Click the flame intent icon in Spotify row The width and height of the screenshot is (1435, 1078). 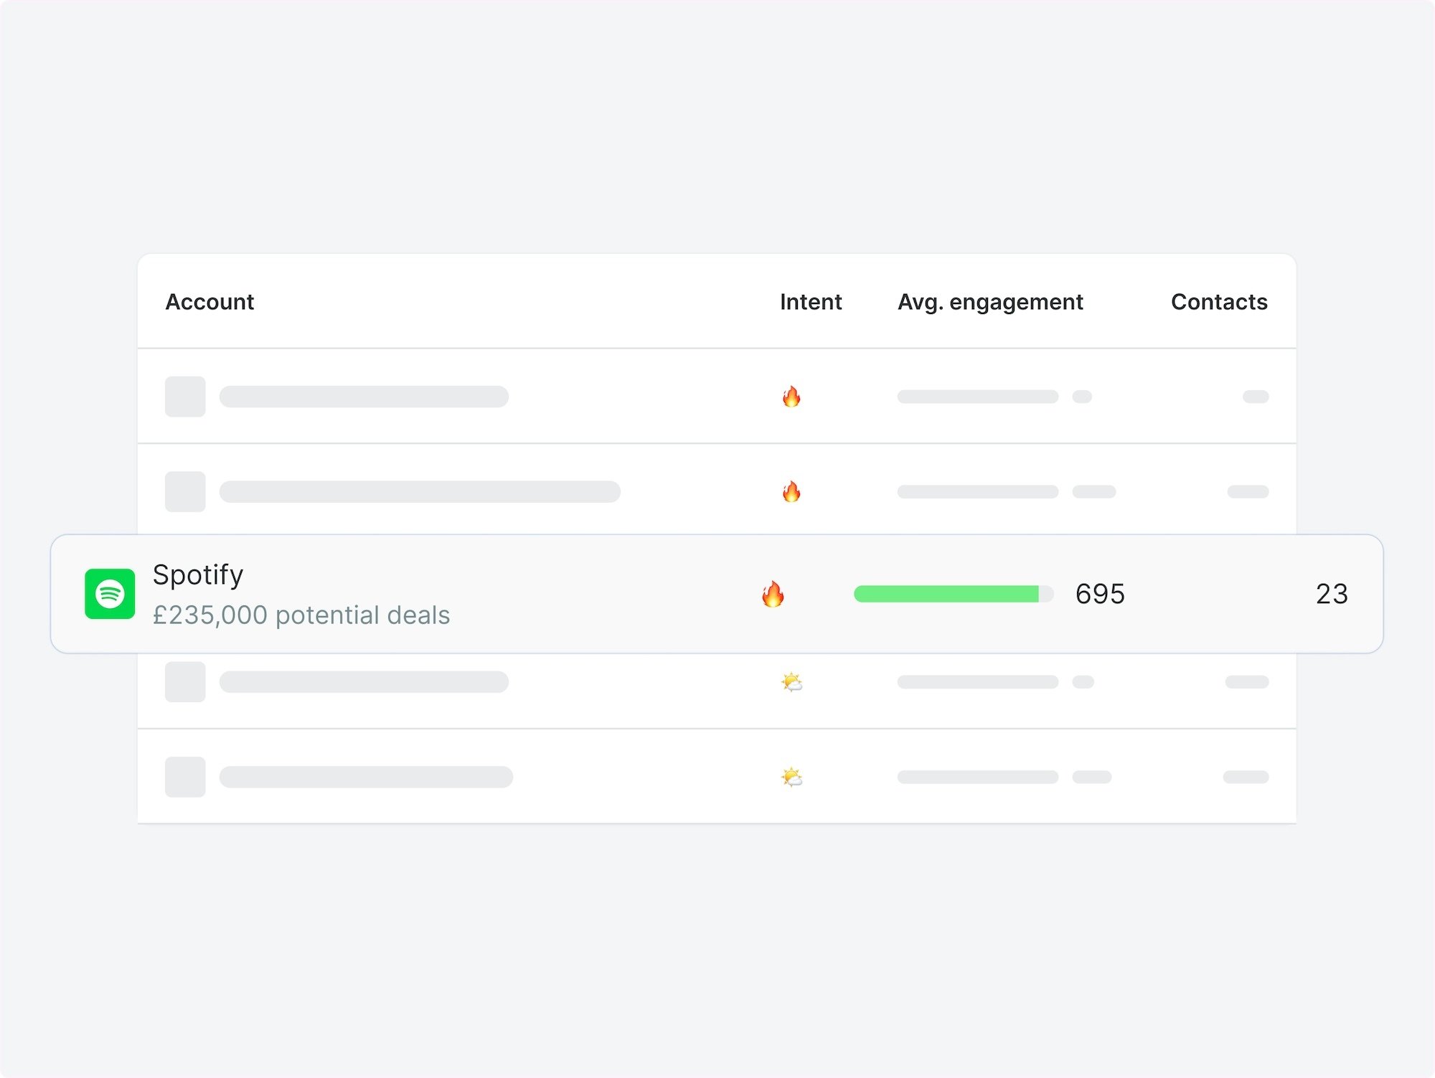773,594
